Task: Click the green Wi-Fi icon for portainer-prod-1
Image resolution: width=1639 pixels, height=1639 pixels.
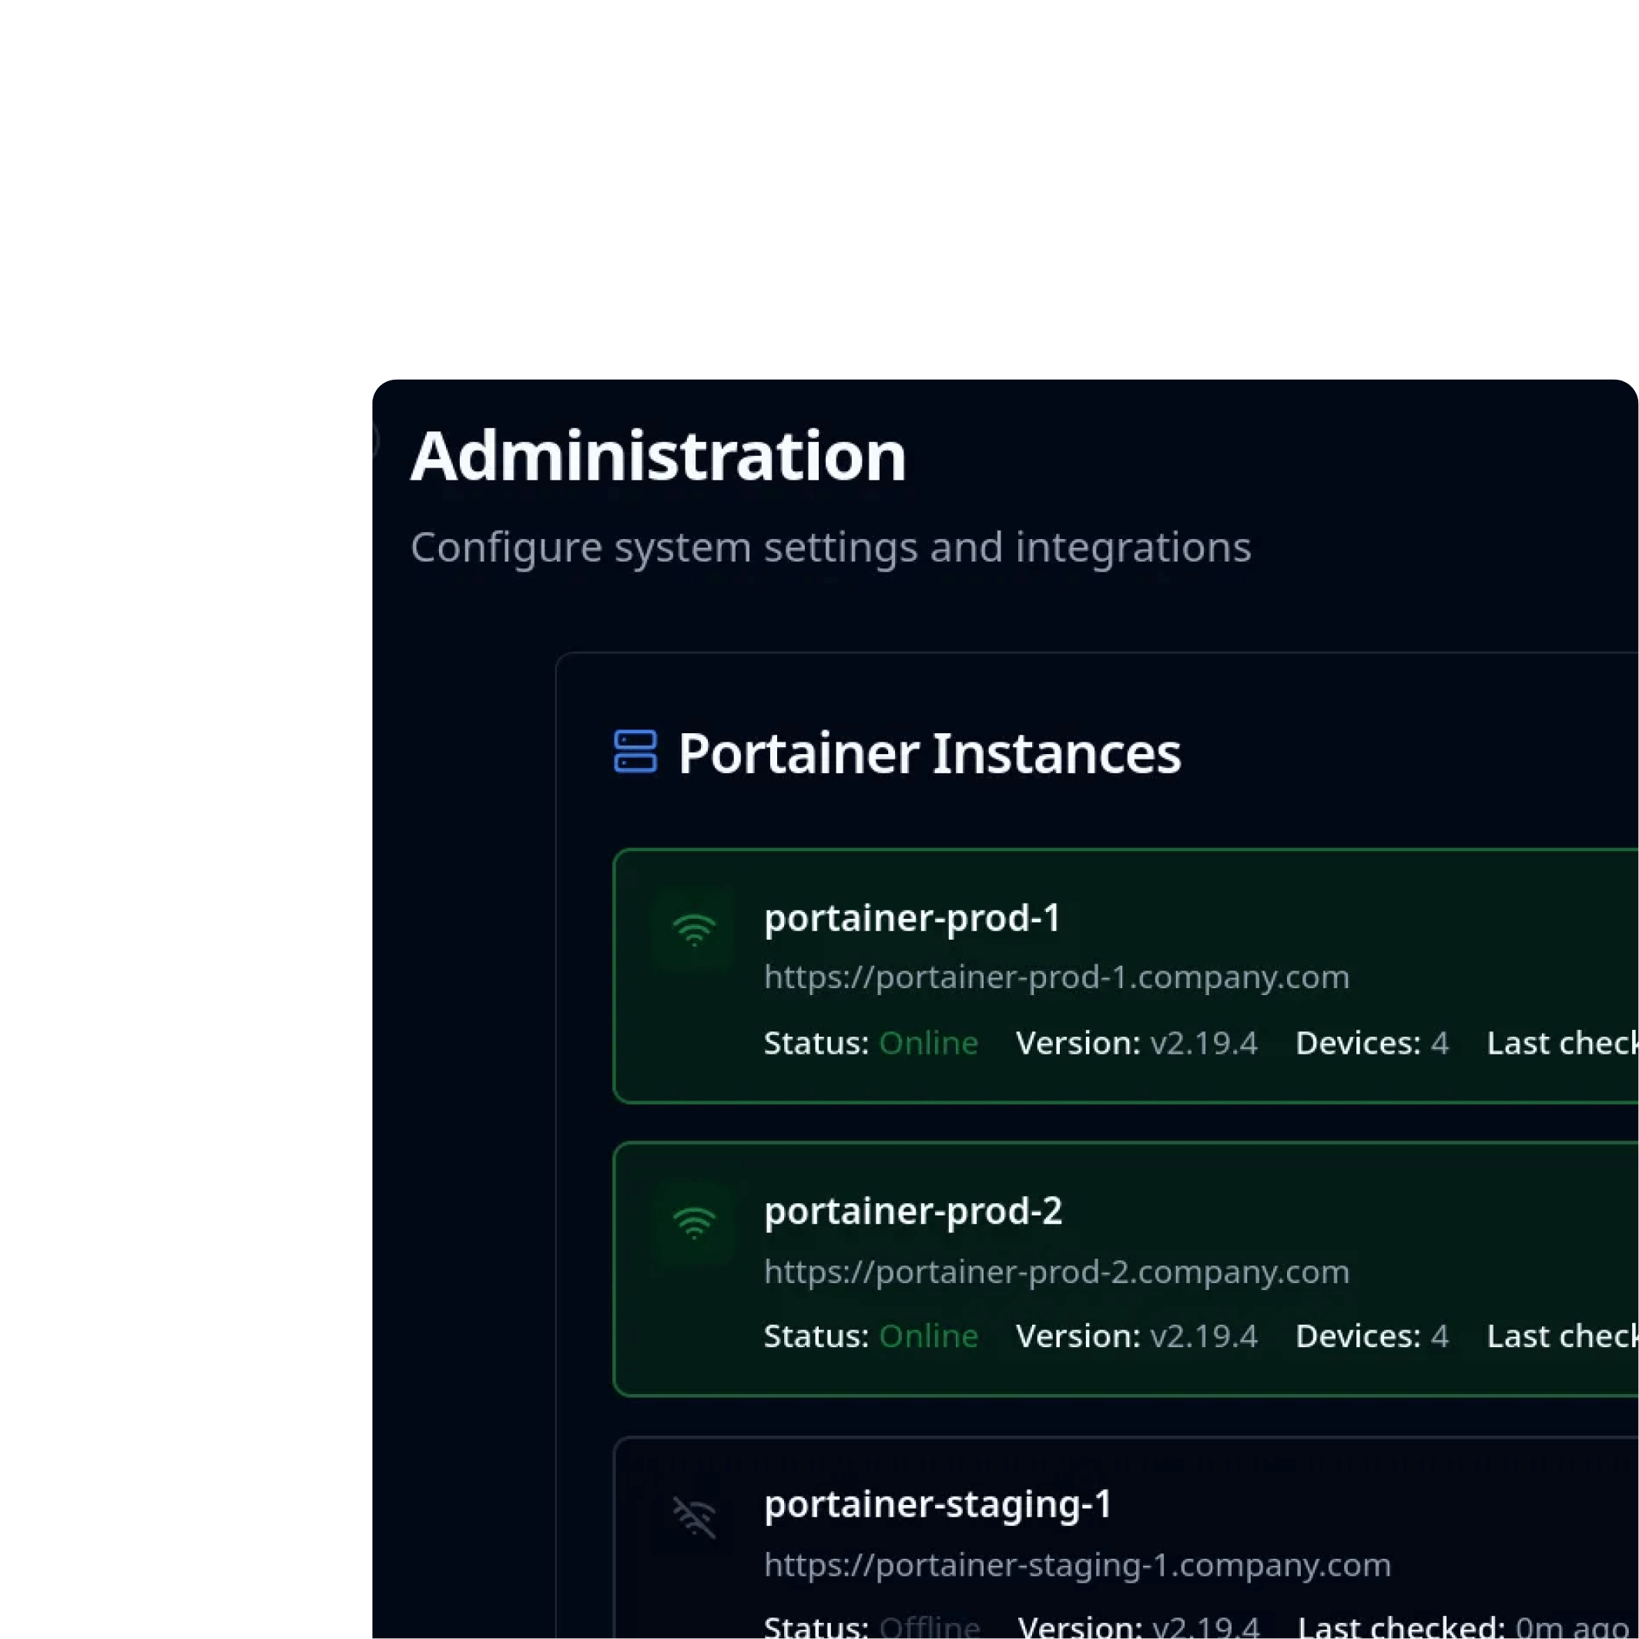Action: 693,930
